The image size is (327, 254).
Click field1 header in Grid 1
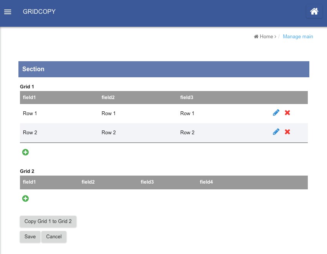point(29,97)
